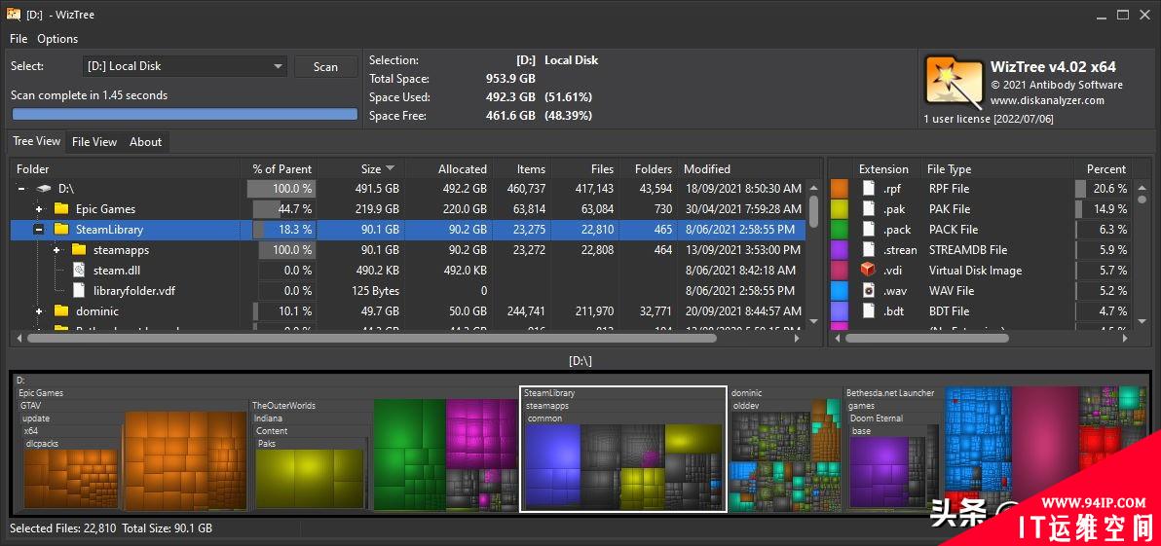Click the blue .wav color swatch

click(839, 291)
